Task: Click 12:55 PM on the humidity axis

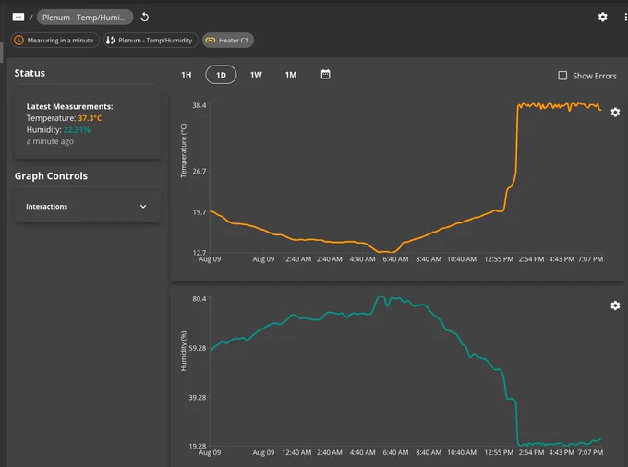Action: coord(499,452)
